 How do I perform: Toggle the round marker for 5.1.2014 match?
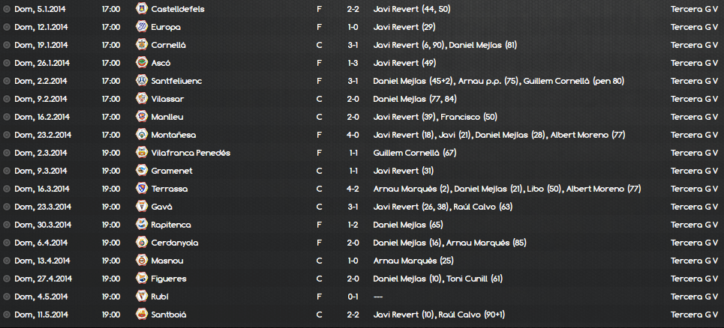(7, 9)
